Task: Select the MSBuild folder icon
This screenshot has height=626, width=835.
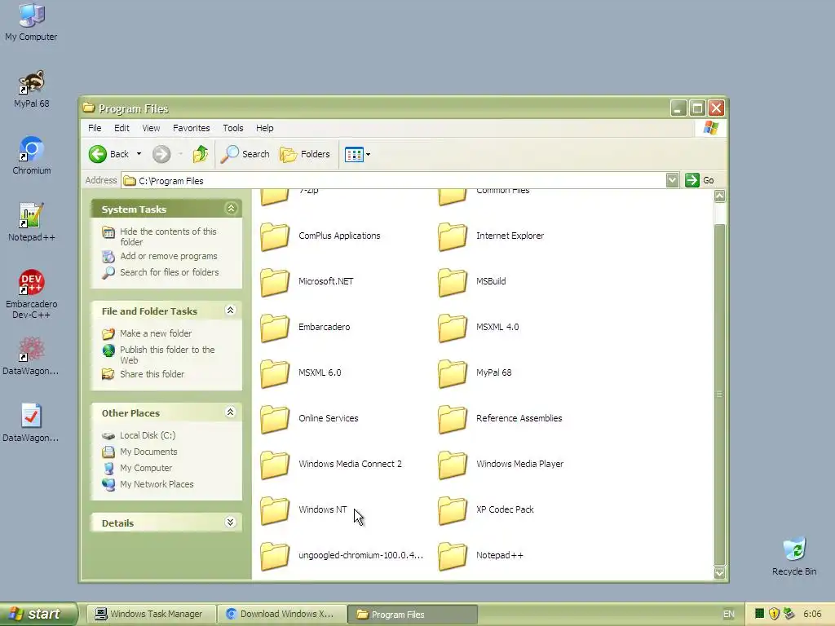Action: [x=453, y=282]
